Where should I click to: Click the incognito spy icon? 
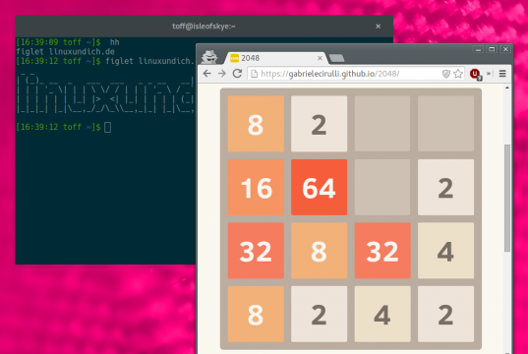[x=209, y=57]
